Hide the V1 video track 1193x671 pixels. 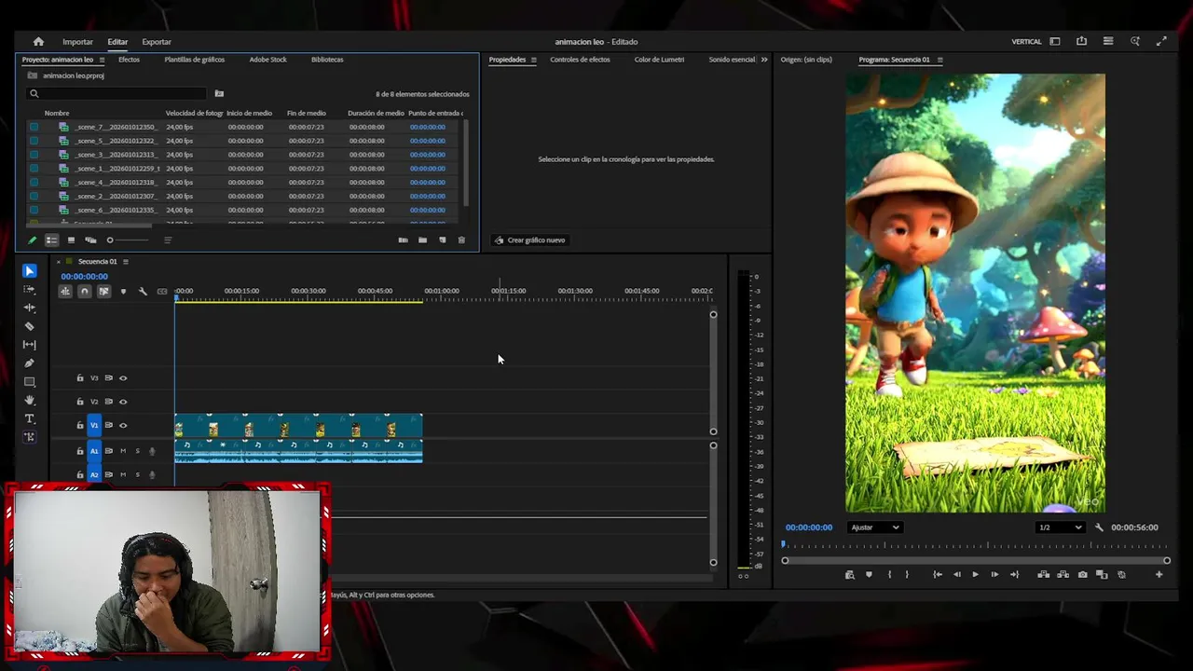pos(123,426)
